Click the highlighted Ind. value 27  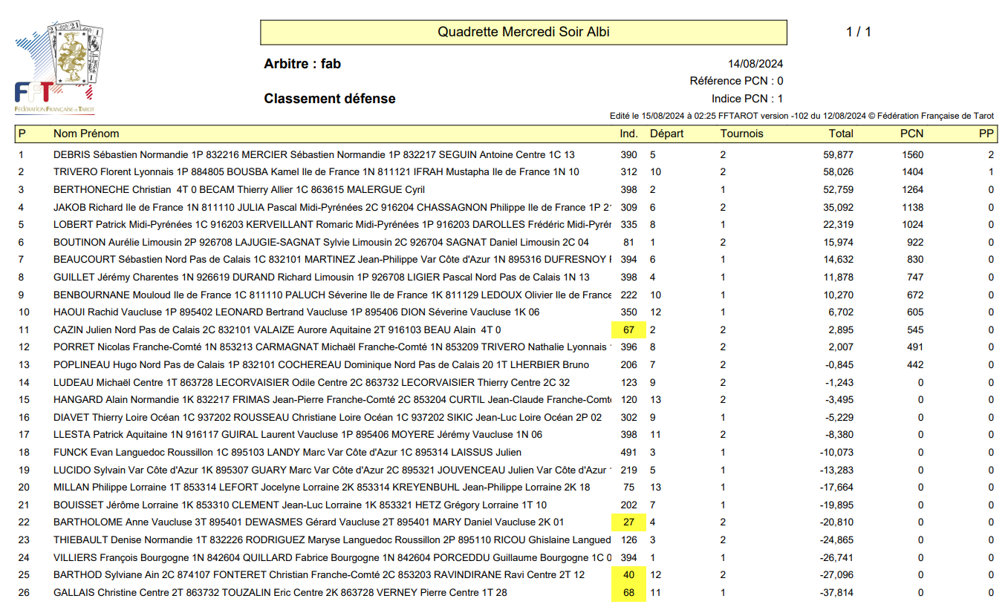pyautogui.click(x=629, y=522)
